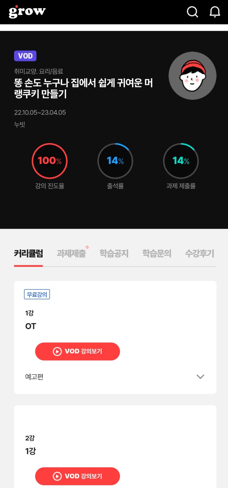The width and height of the screenshot is (228, 488).
Task: Click the 100% lecture progress circle
Action: [x=49, y=161]
